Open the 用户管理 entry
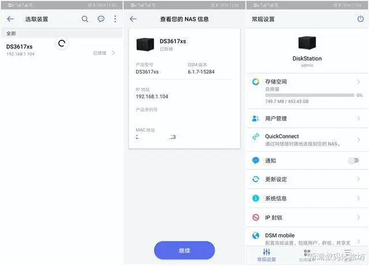 click(x=307, y=118)
